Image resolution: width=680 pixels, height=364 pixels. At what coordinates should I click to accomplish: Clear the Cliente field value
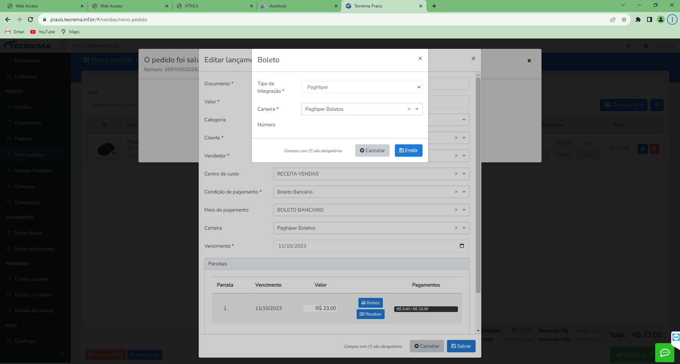[456, 138]
